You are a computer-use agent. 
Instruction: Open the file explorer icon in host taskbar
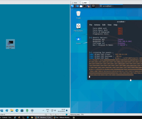(32, 117)
